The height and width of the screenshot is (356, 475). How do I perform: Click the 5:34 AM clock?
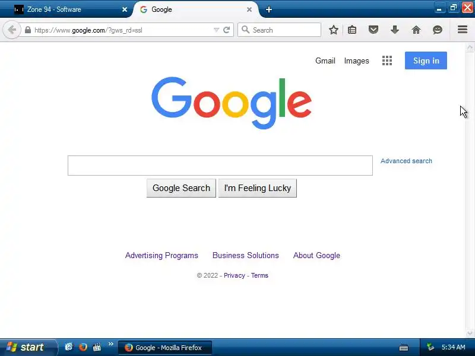point(453,347)
